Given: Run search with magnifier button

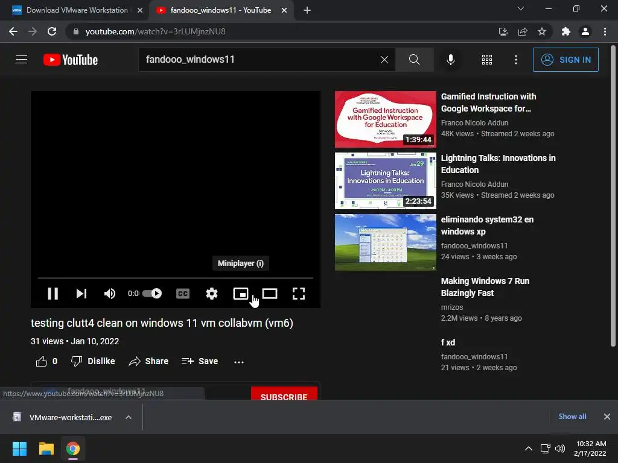Looking at the screenshot, I should (414, 60).
